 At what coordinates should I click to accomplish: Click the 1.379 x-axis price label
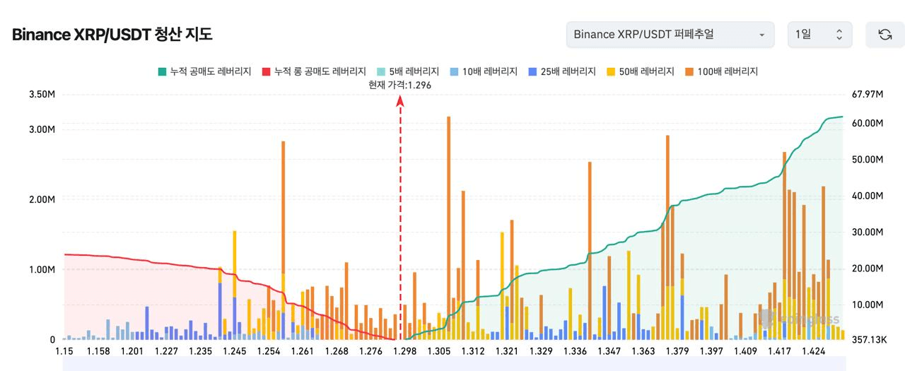pos(677,351)
